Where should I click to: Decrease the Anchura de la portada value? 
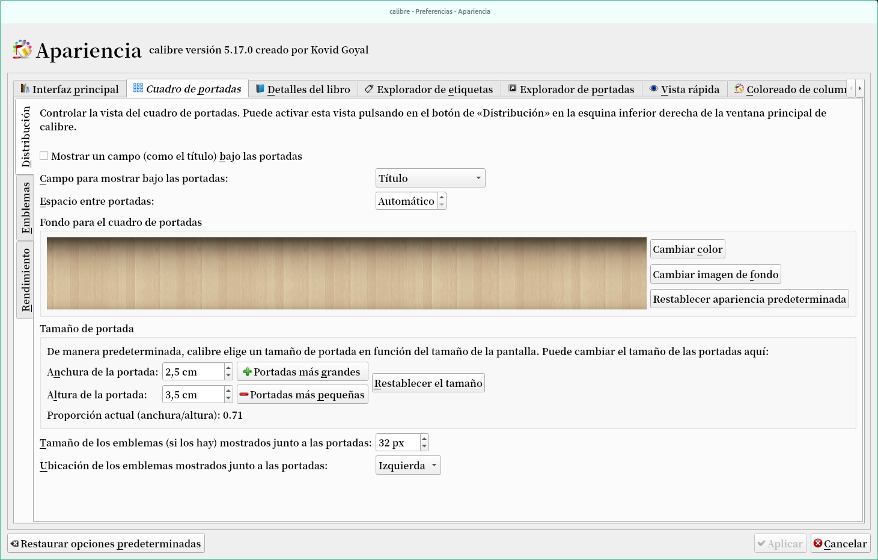[228, 376]
